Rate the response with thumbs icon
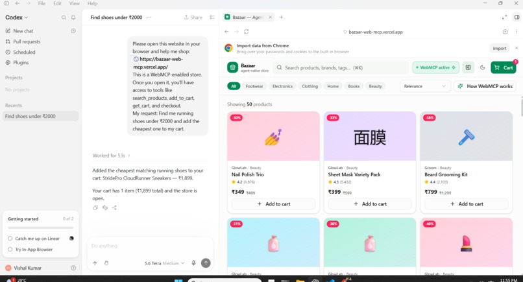The image size is (523, 282). 104,207
